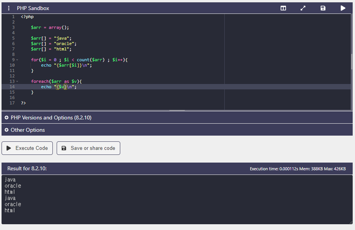Expand editor to fullscreen with arrows icon

click(x=303, y=8)
